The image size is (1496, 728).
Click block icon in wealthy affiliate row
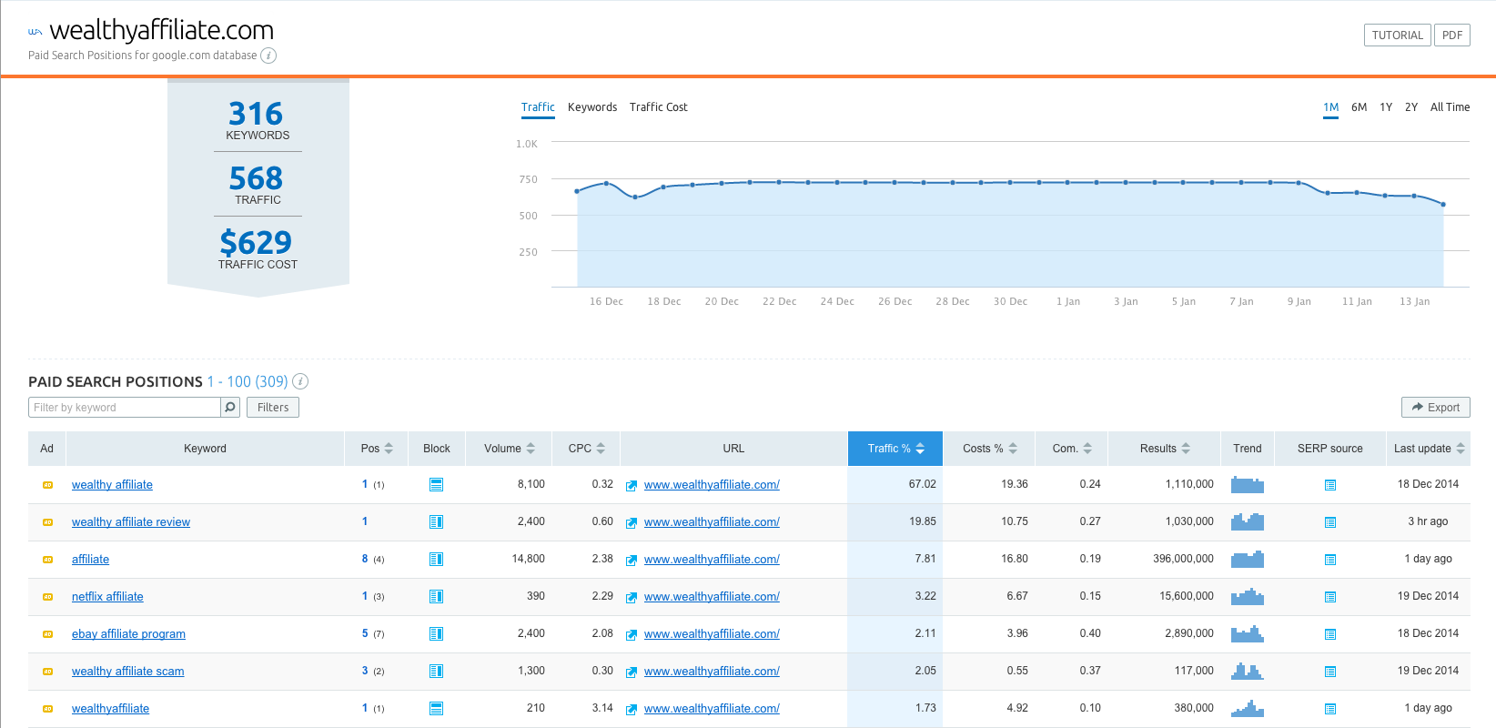(436, 485)
